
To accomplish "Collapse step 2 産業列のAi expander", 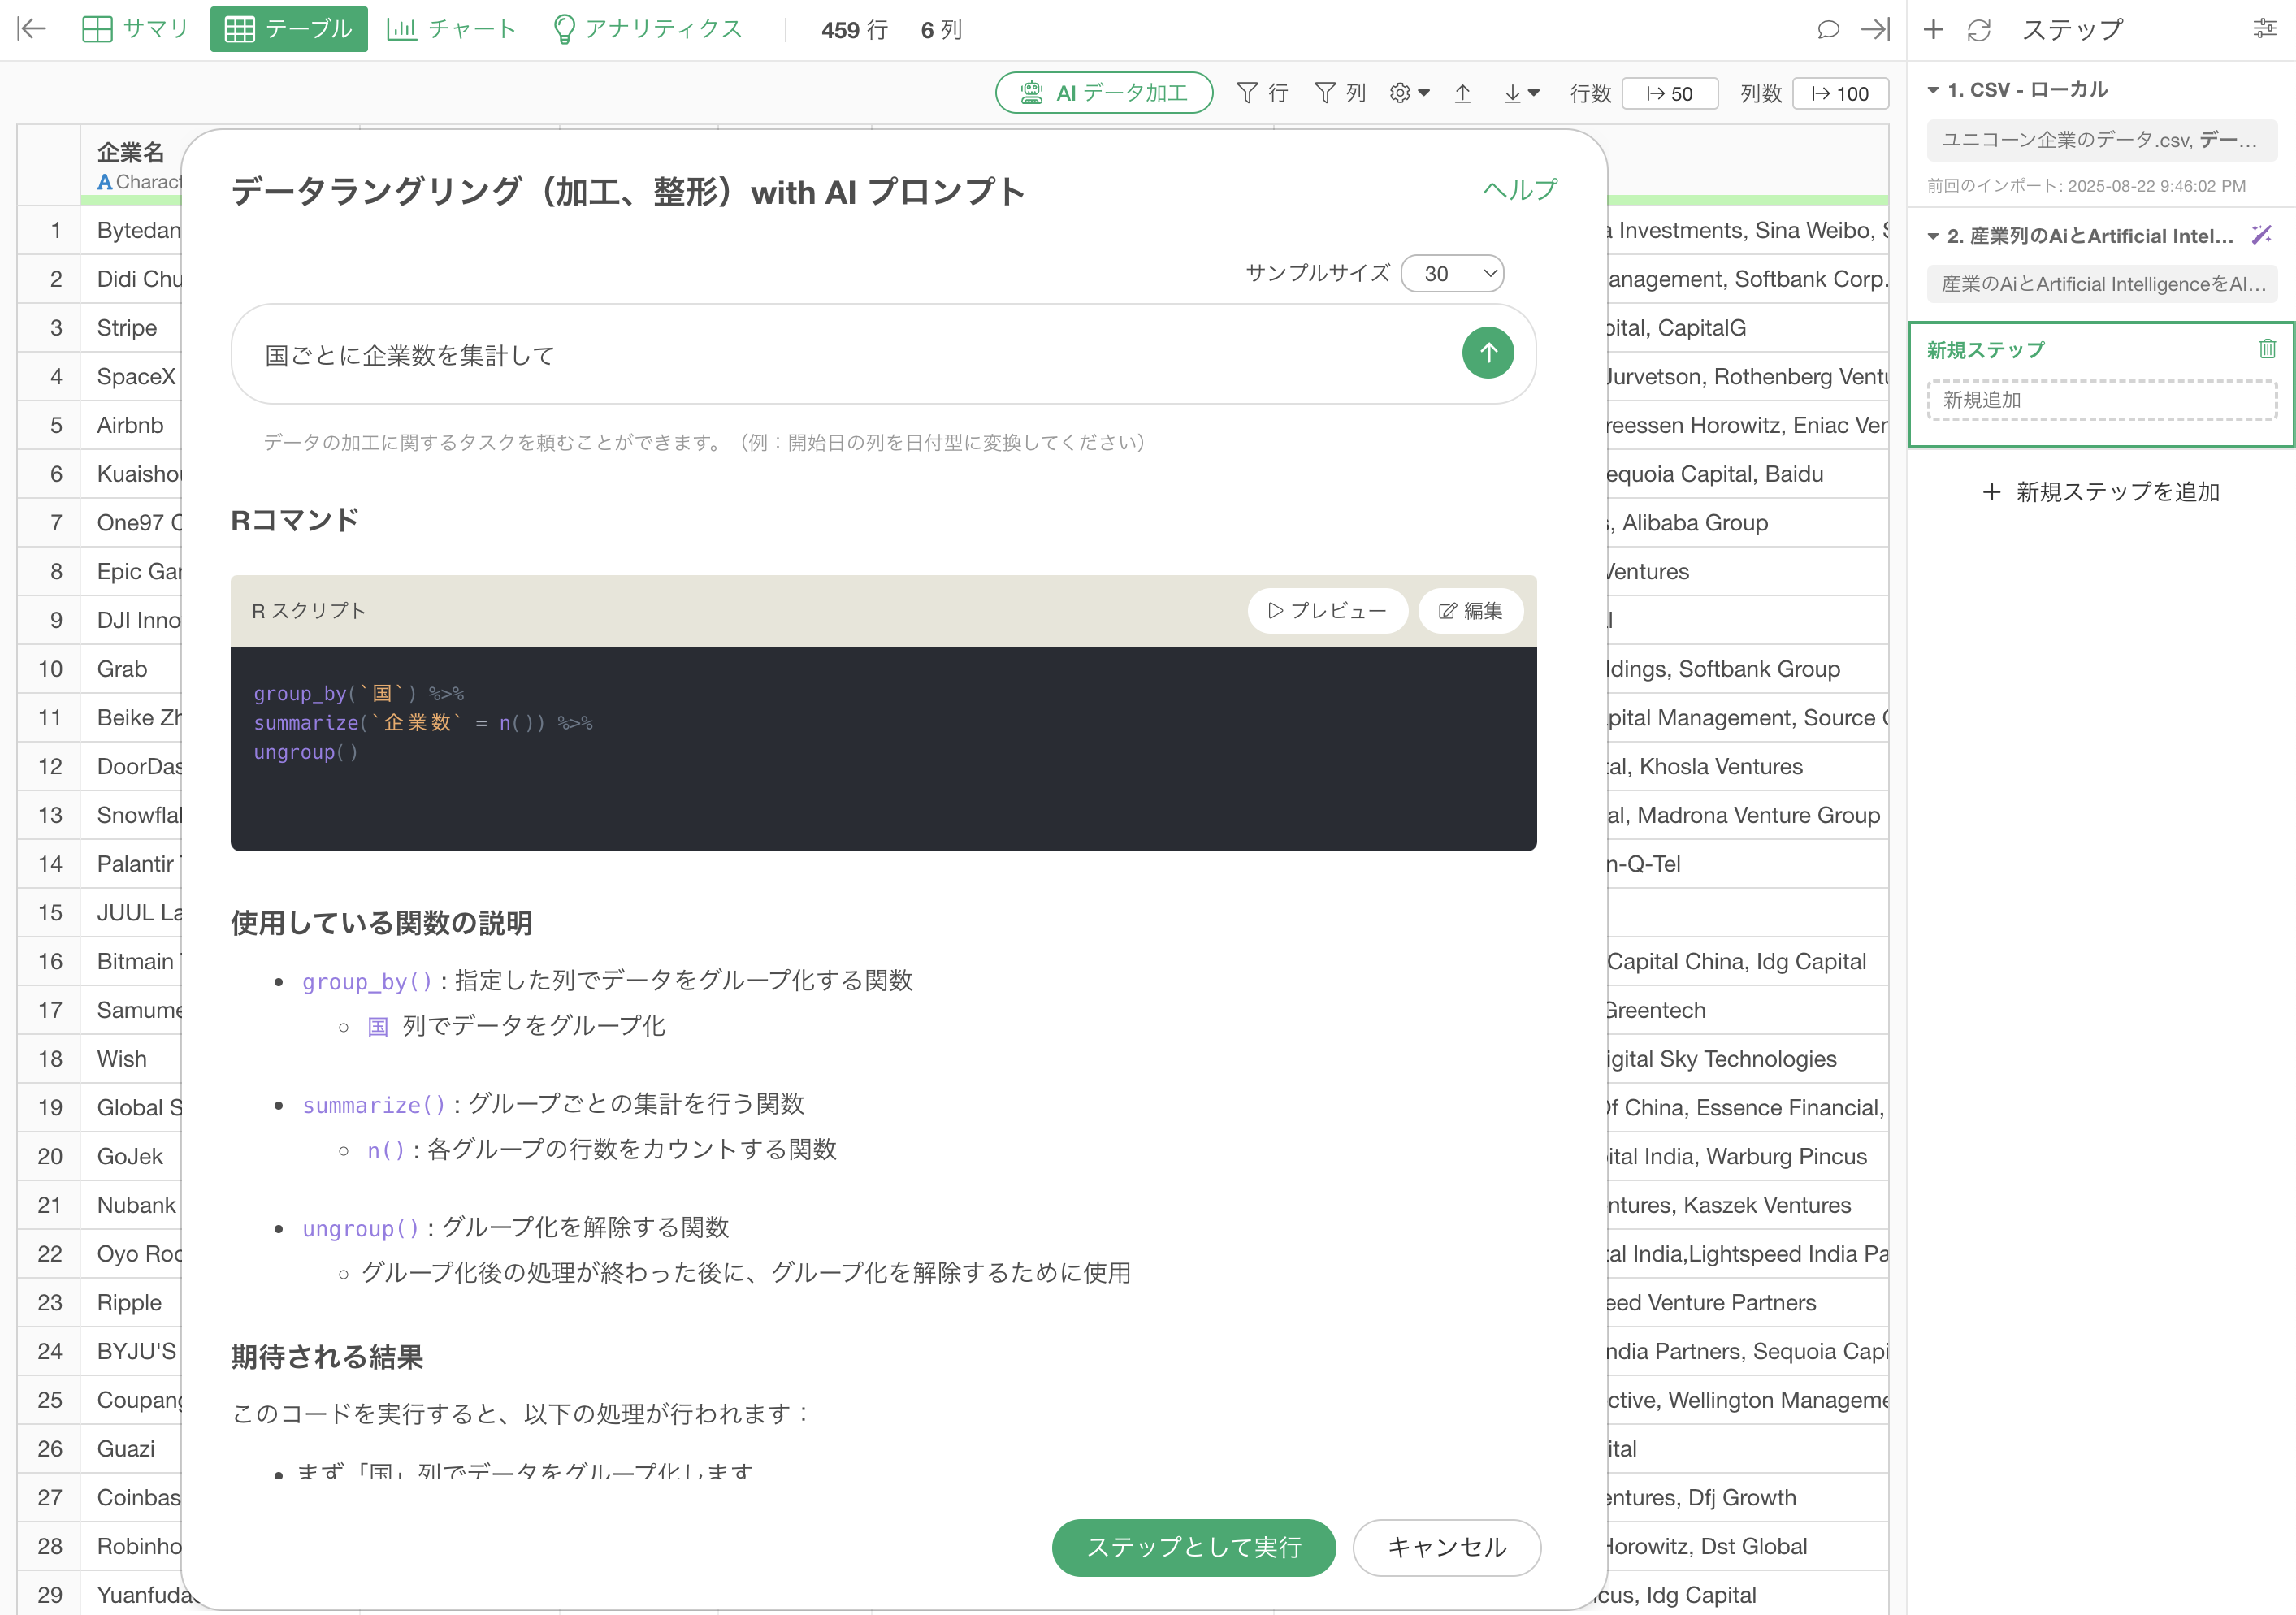I will pyautogui.click(x=1933, y=236).
